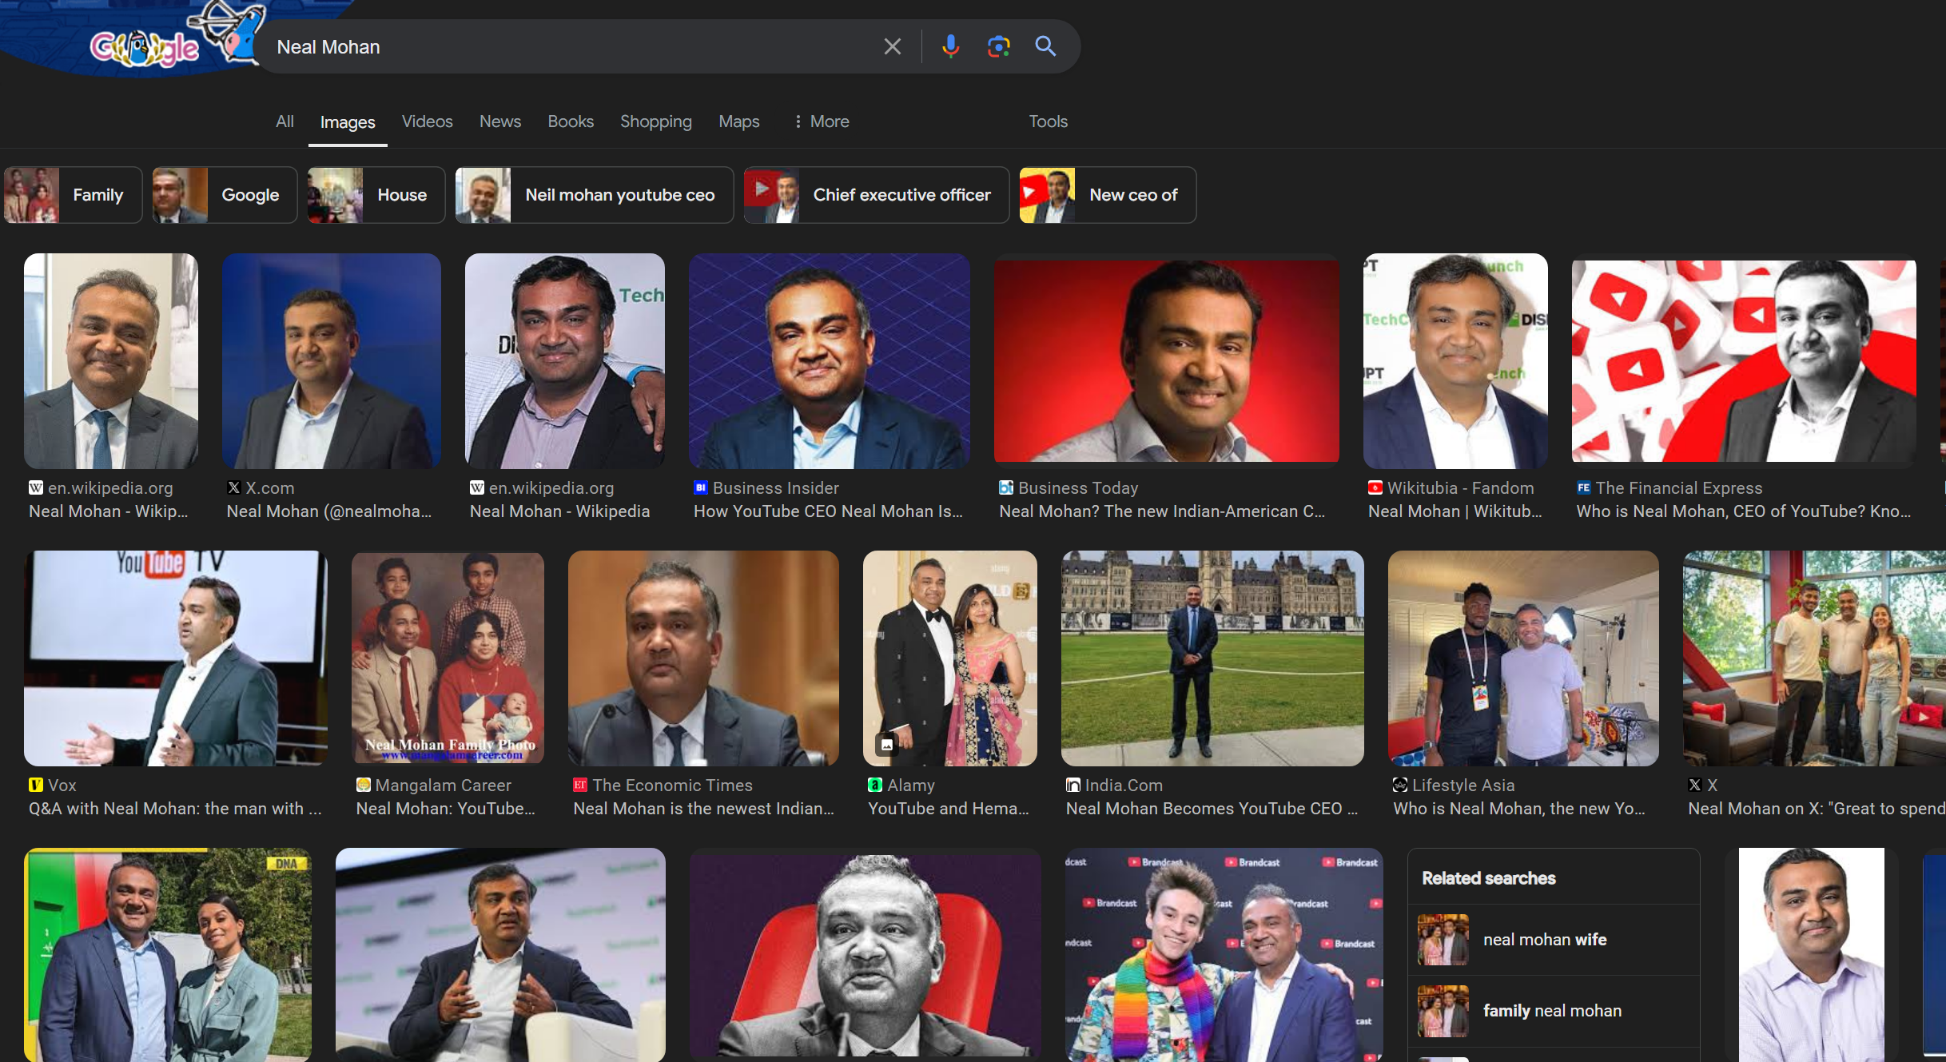
Task: Open the Wikitubia Fandom image result
Action: coord(1455,361)
